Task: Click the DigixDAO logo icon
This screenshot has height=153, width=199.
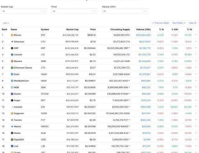Action: 12,140
